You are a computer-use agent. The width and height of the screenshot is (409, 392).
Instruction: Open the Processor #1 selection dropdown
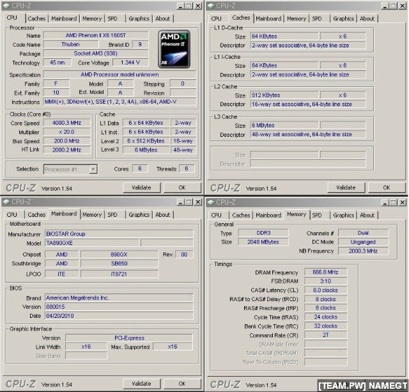[70, 169]
